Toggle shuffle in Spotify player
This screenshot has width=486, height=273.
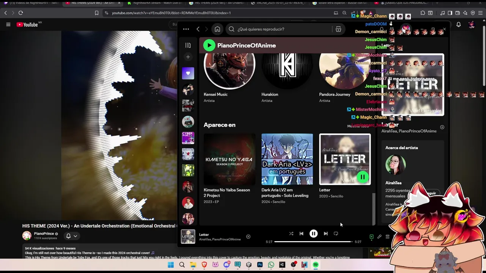(x=291, y=234)
